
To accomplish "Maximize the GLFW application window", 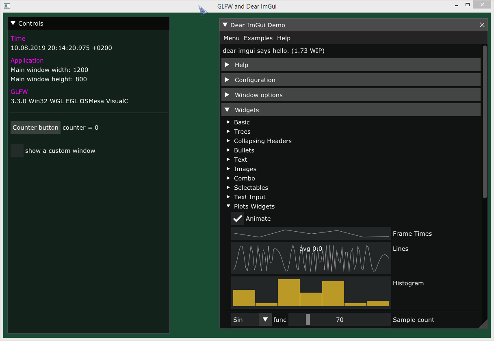I will click(468, 5).
